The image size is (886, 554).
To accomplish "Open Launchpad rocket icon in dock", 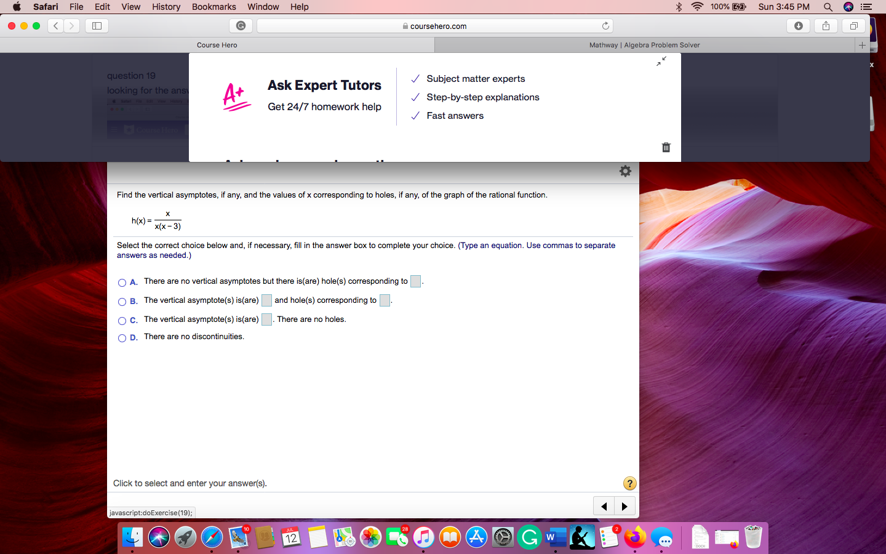I will (x=185, y=537).
